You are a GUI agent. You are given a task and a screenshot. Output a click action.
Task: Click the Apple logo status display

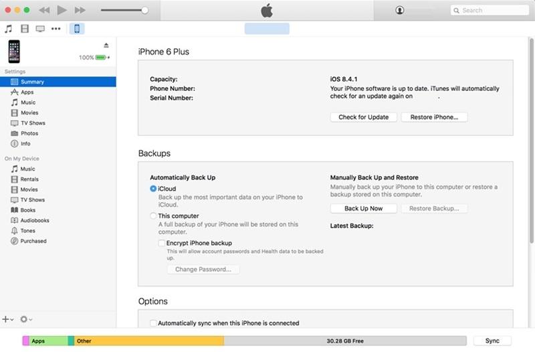click(267, 10)
